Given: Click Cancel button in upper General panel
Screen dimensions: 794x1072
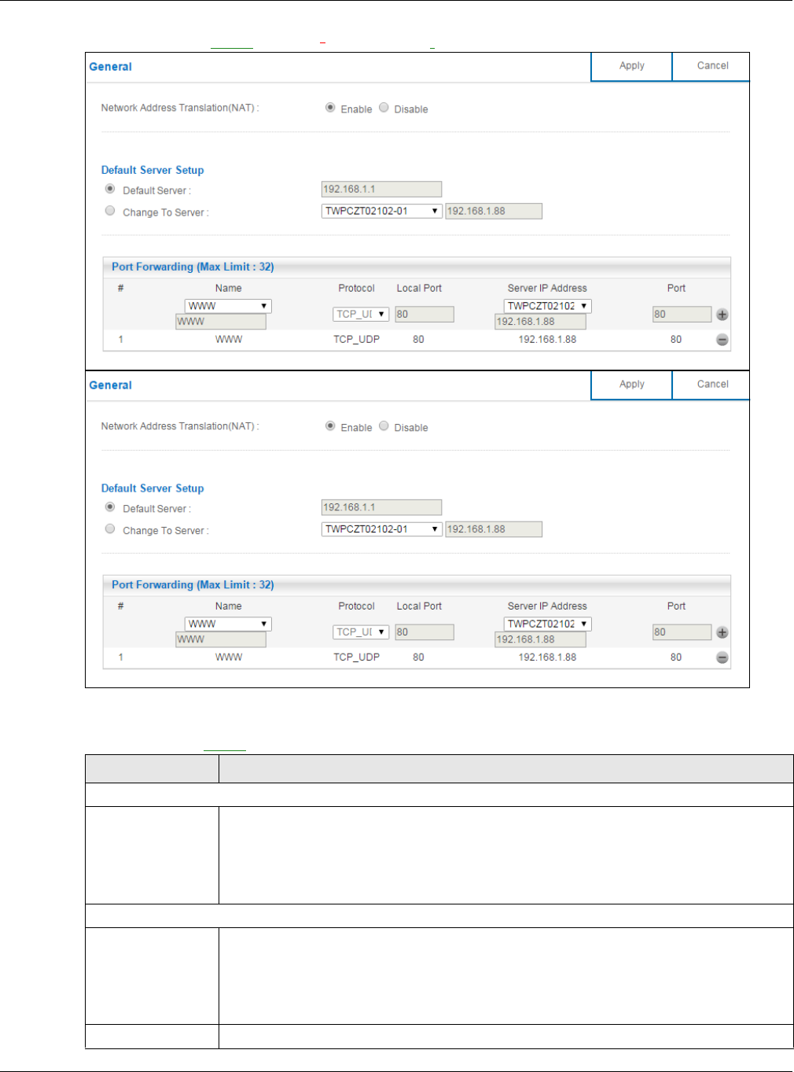Looking at the screenshot, I should coord(712,66).
